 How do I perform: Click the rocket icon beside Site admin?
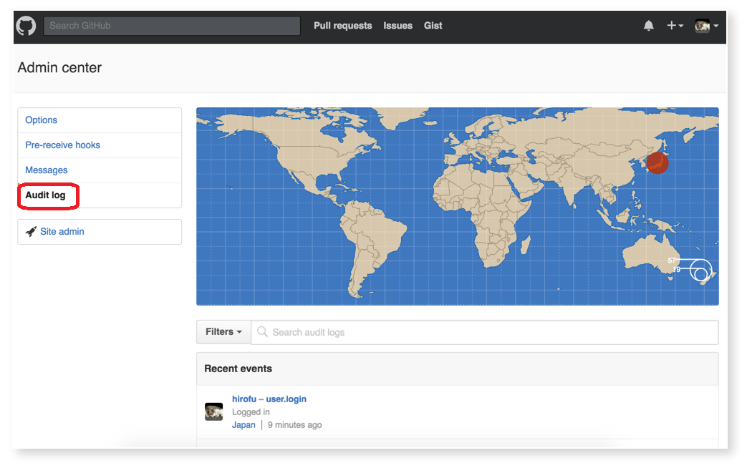click(31, 232)
